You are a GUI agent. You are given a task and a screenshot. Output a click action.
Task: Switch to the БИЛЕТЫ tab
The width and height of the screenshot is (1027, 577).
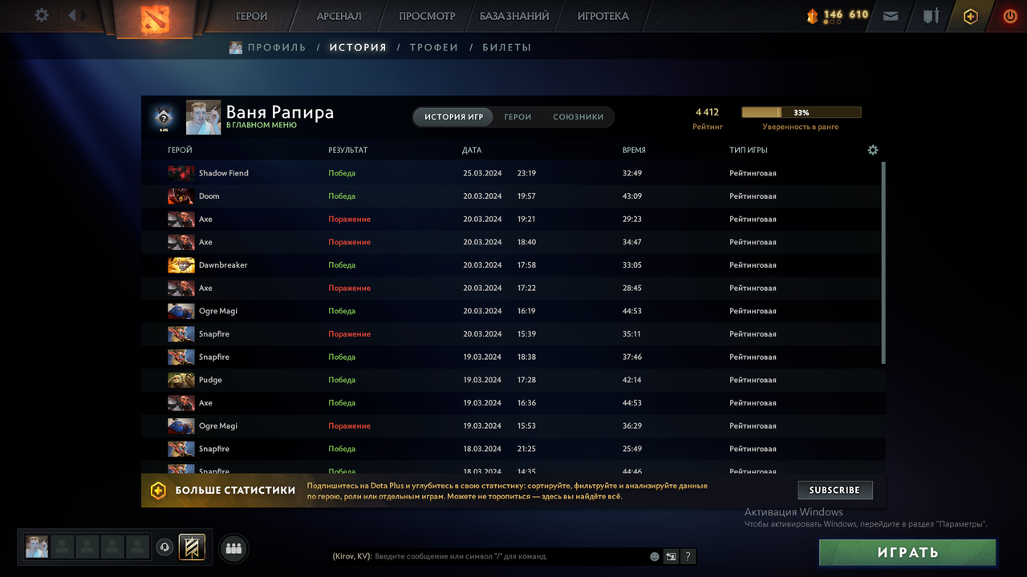pos(507,47)
